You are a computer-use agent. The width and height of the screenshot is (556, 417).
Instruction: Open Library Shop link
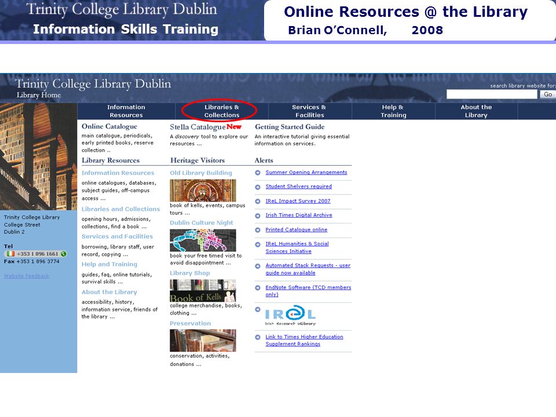pyautogui.click(x=190, y=273)
